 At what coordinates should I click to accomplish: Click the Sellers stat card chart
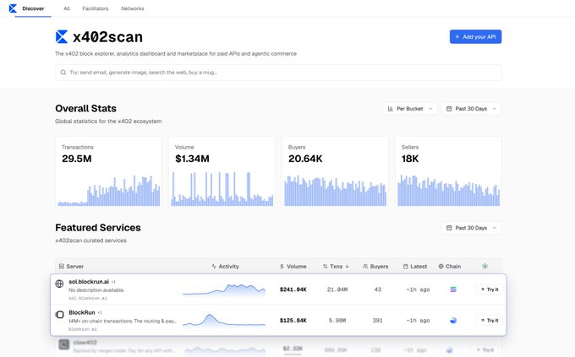pos(448,191)
